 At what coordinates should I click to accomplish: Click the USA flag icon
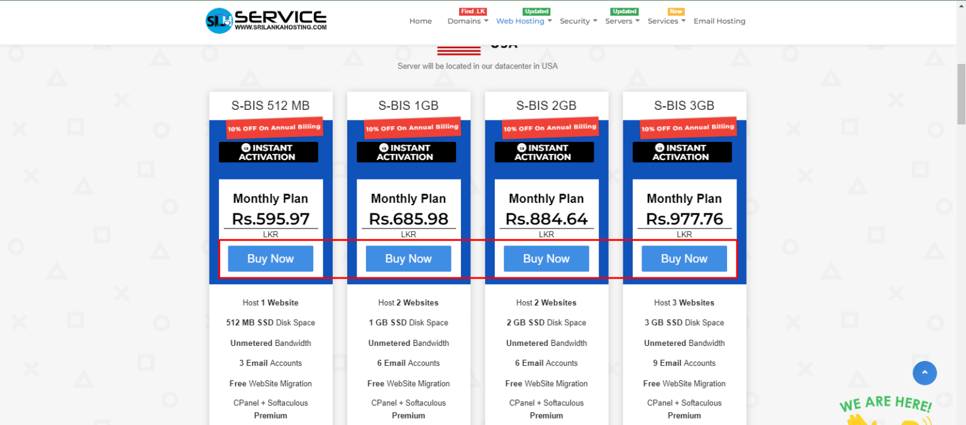tap(458, 50)
